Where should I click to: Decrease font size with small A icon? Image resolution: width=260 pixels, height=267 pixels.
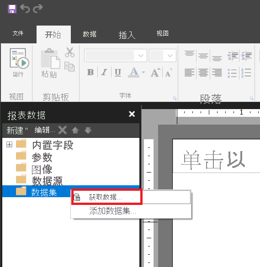tap(169, 73)
